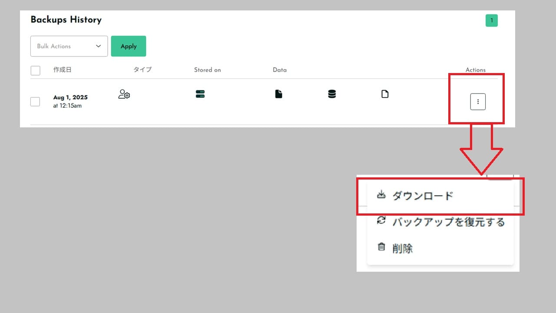Select ダウンロード from the actions menu
The height and width of the screenshot is (313, 556).
point(422,196)
